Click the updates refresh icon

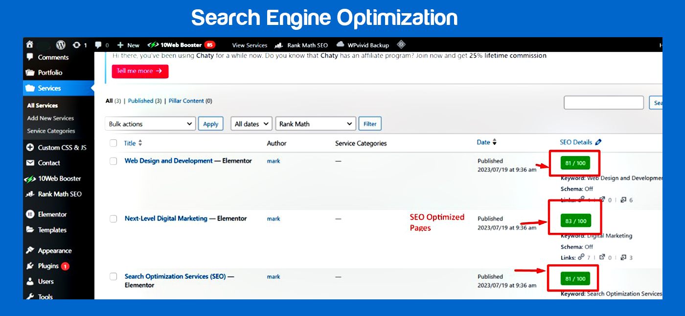pyautogui.click(x=77, y=45)
